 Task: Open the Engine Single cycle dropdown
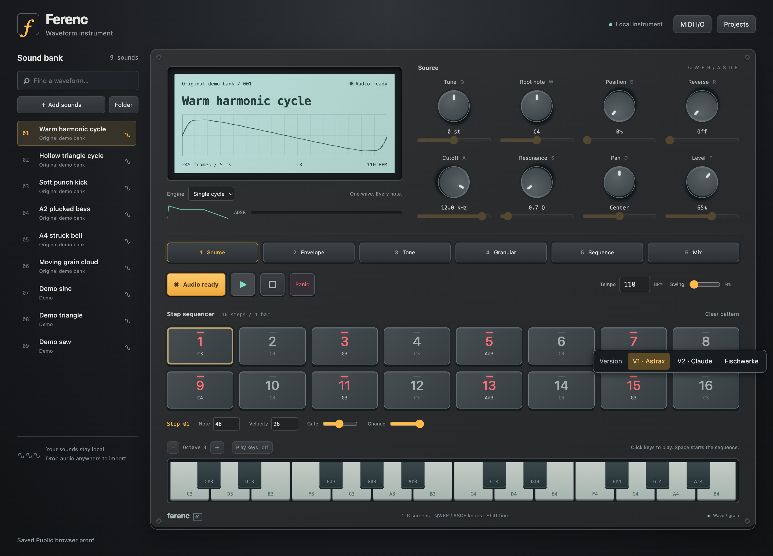(x=211, y=194)
